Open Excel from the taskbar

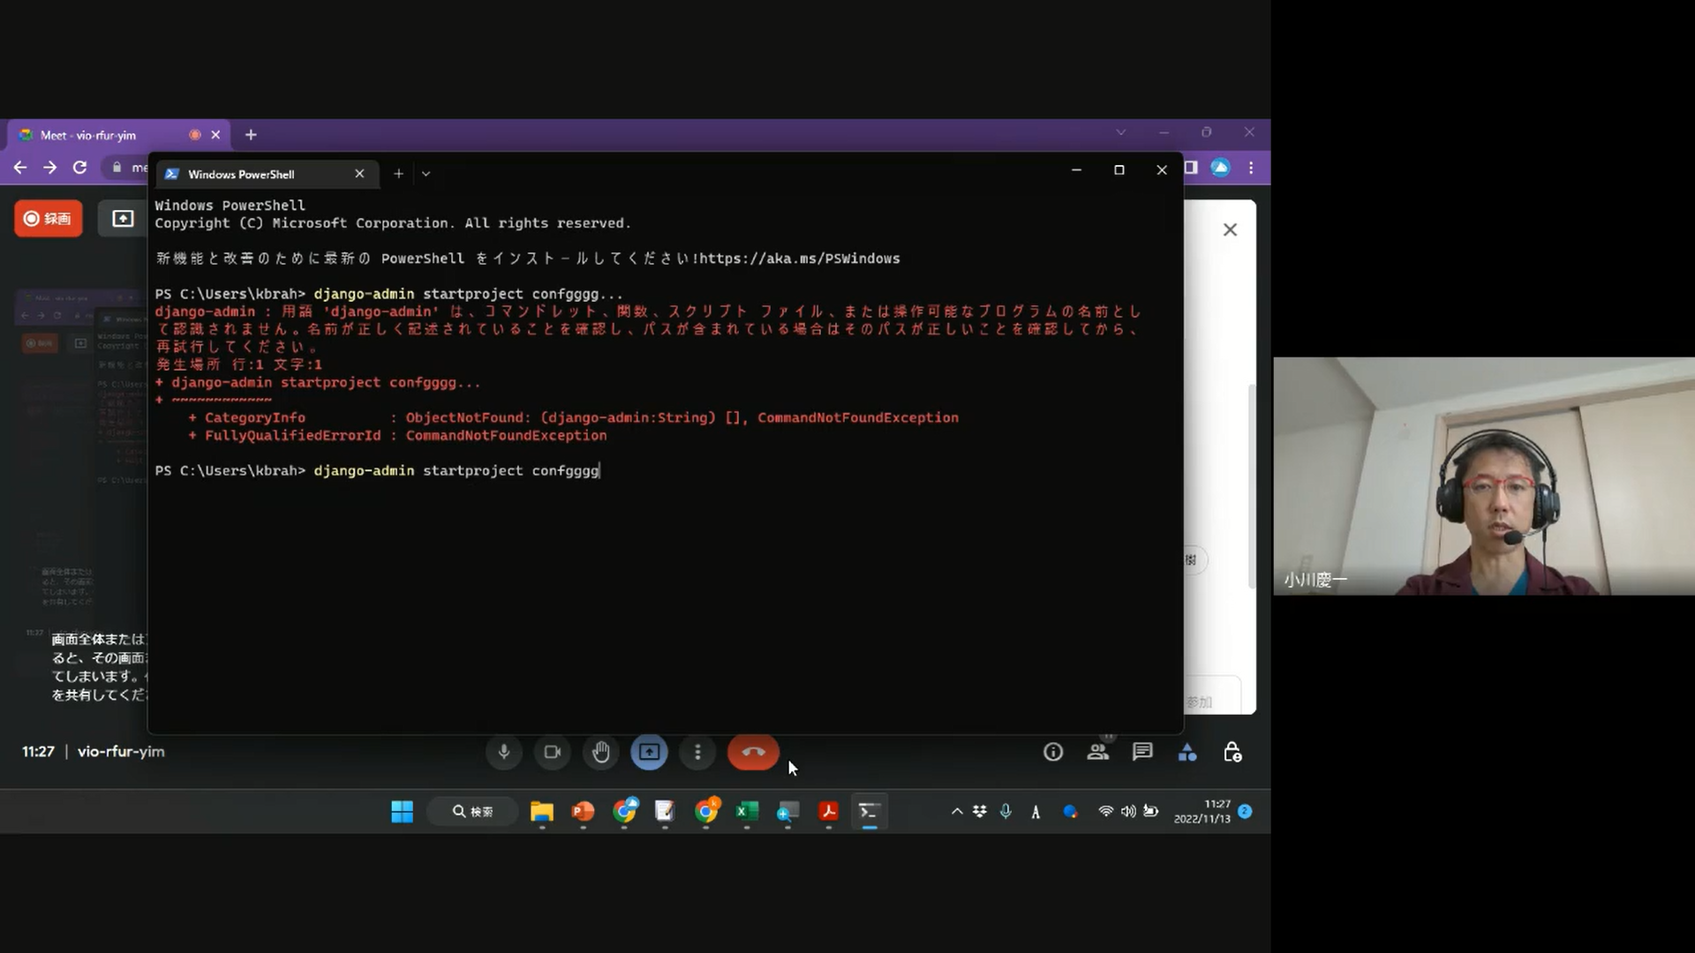click(747, 811)
